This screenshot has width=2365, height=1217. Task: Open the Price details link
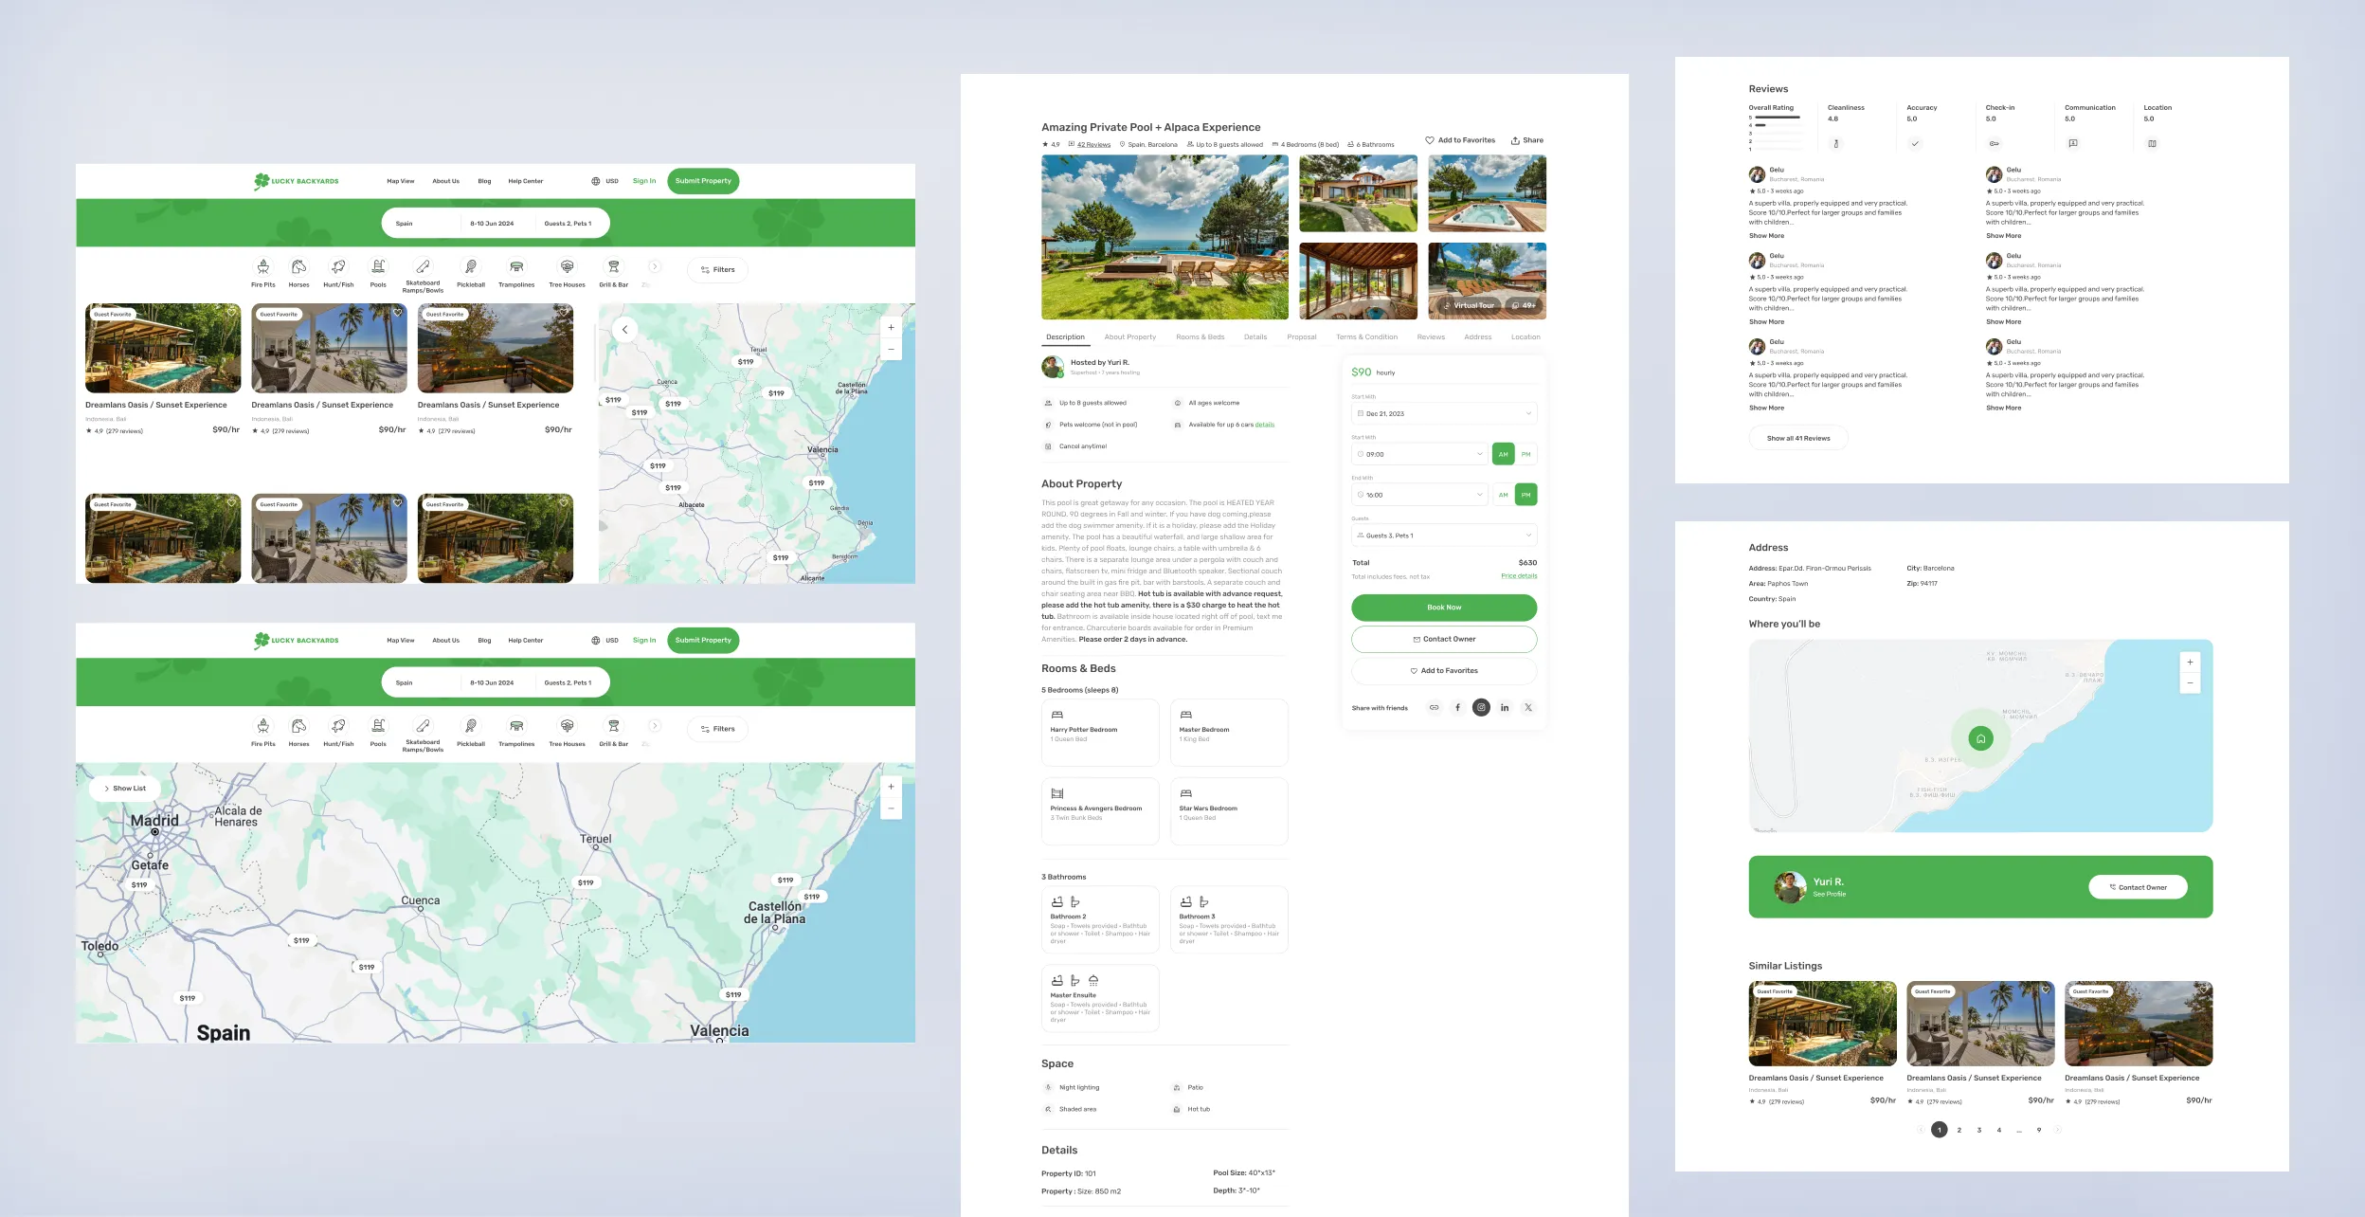pyautogui.click(x=1519, y=575)
